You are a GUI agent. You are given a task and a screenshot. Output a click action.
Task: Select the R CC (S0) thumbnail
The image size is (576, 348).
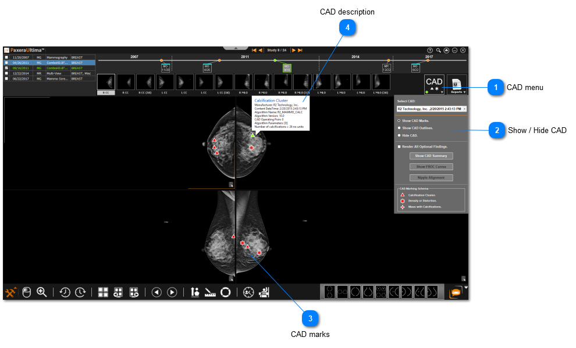pyautogui.click(x=146, y=84)
